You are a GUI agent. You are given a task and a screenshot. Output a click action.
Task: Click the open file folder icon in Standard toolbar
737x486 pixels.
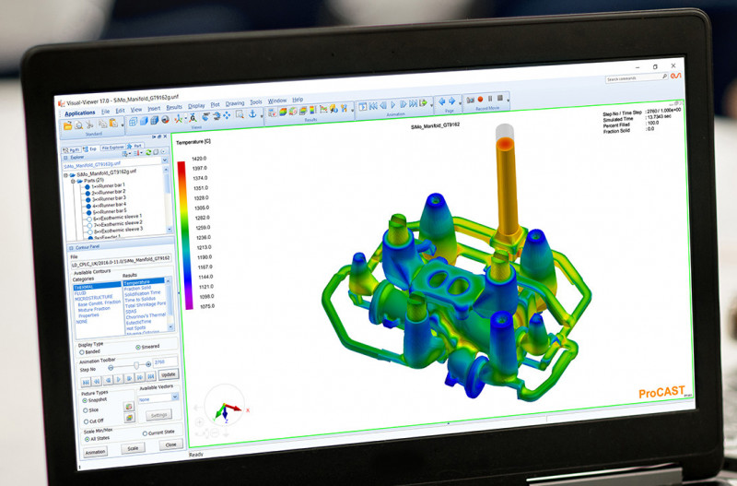pyautogui.click(x=67, y=125)
